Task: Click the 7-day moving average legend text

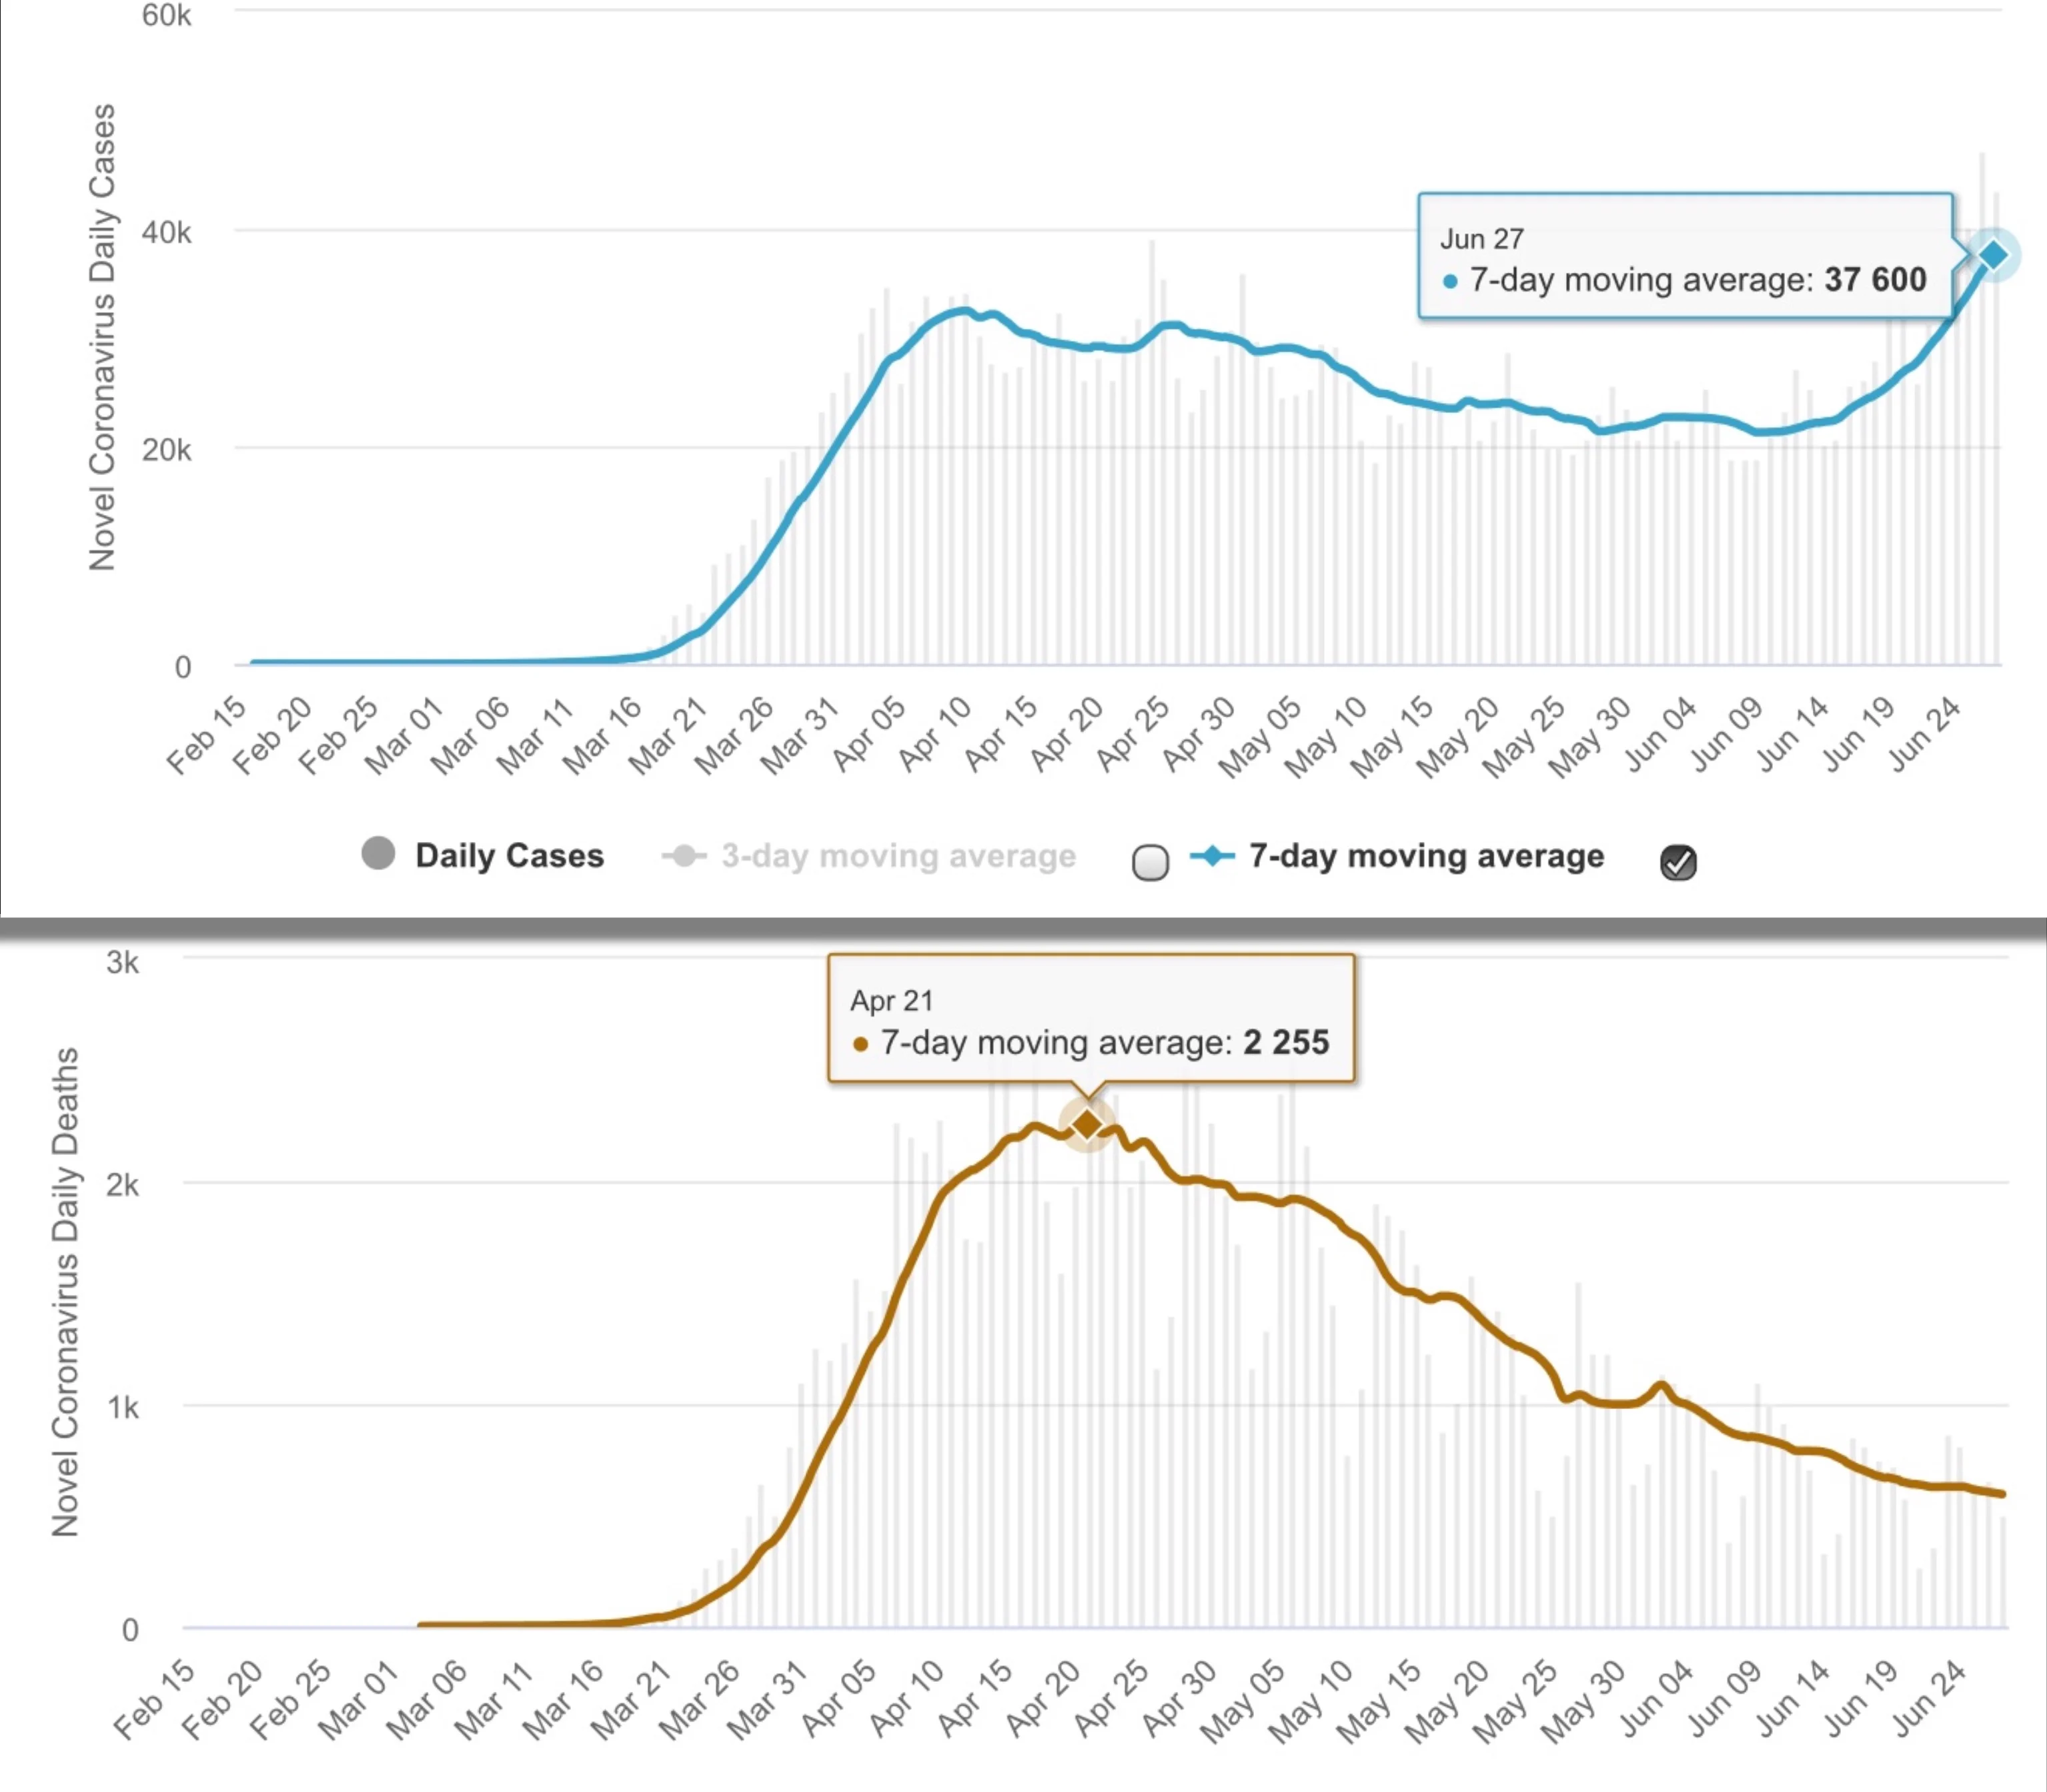Action: (x=1426, y=856)
